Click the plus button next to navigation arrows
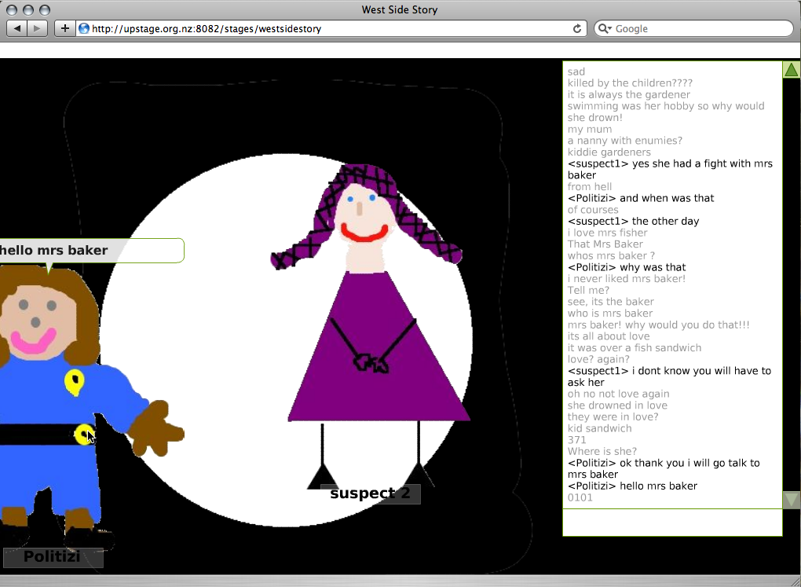Image resolution: width=801 pixels, height=587 pixels. 64,28
